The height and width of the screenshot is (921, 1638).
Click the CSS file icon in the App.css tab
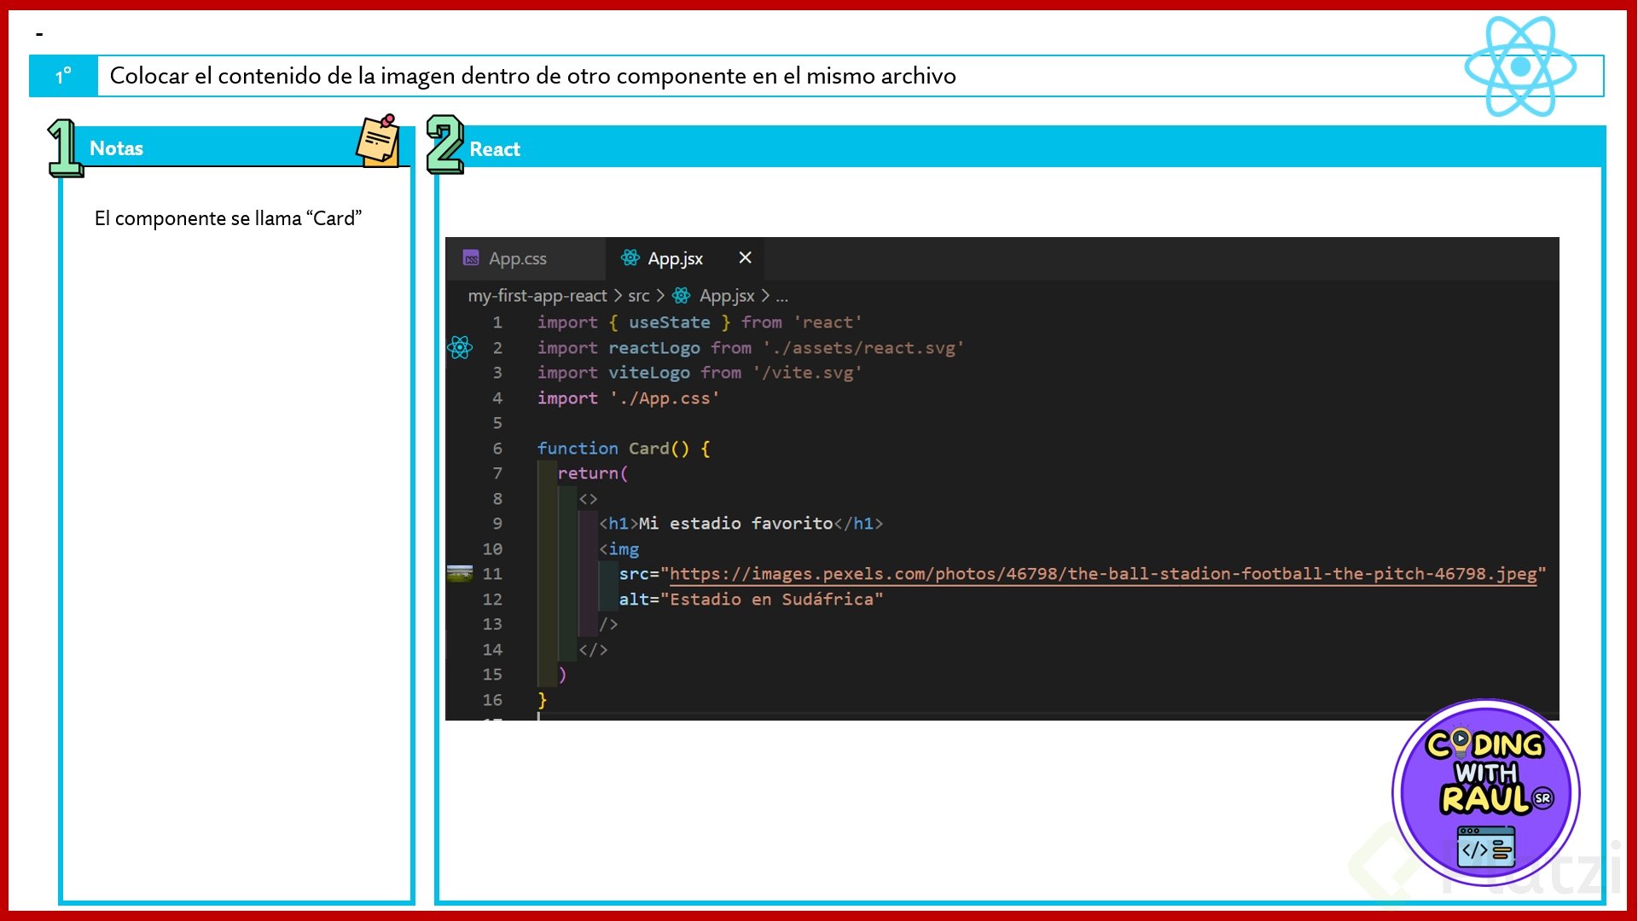pyautogui.click(x=471, y=258)
